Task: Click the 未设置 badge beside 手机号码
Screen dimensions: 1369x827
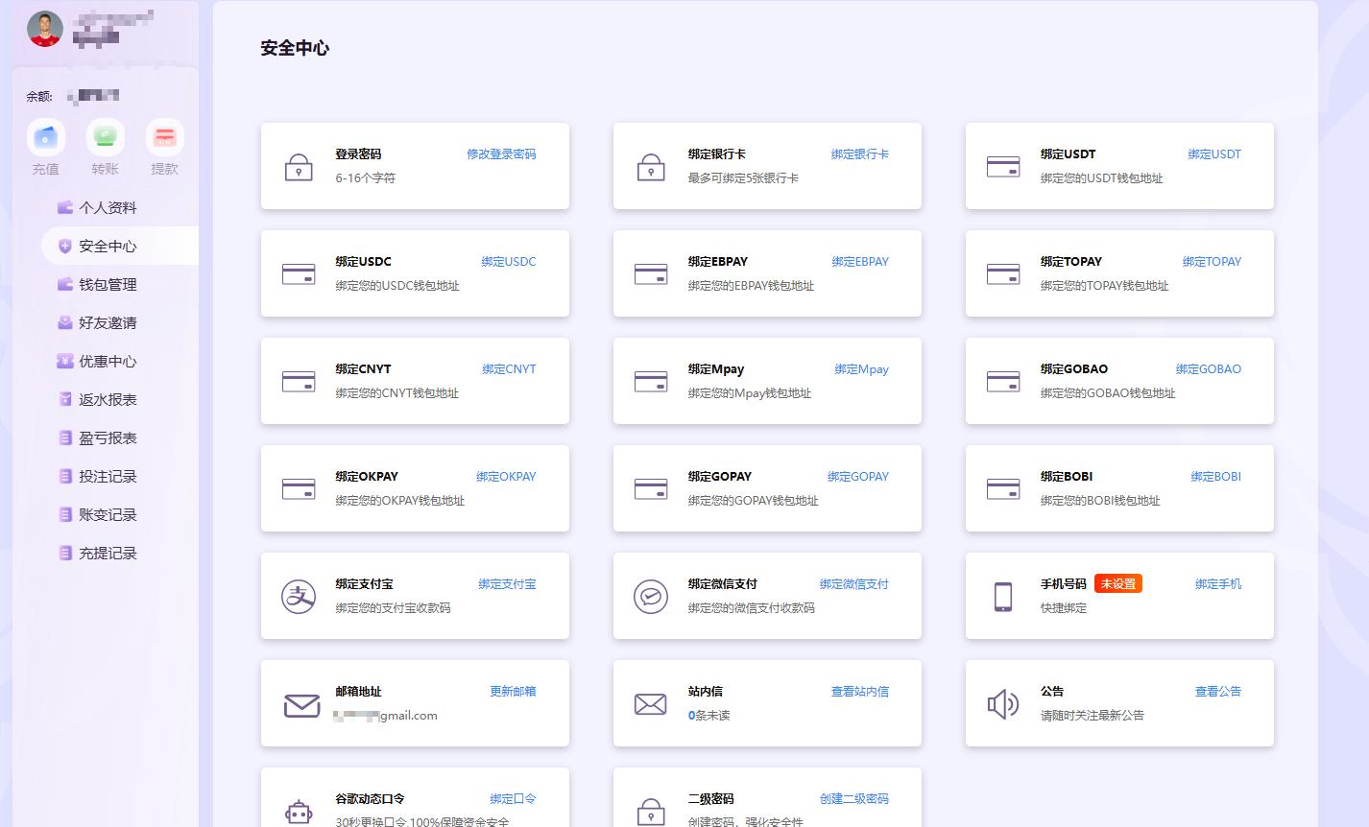Action: coord(1117,584)
